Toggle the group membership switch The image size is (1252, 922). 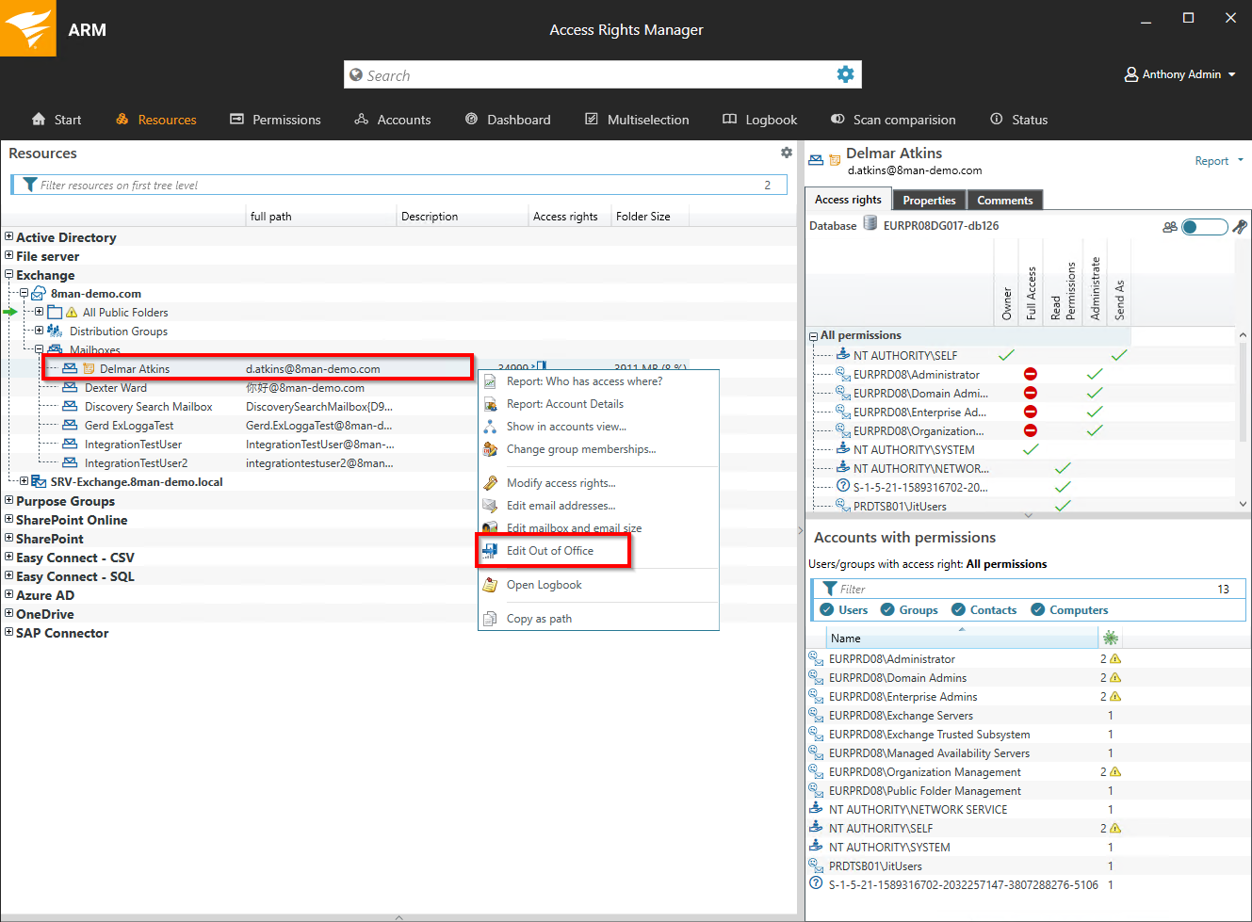[x=1204, y=226]
